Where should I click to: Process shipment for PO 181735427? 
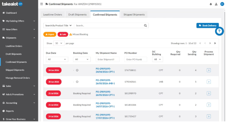pos(209,116)
